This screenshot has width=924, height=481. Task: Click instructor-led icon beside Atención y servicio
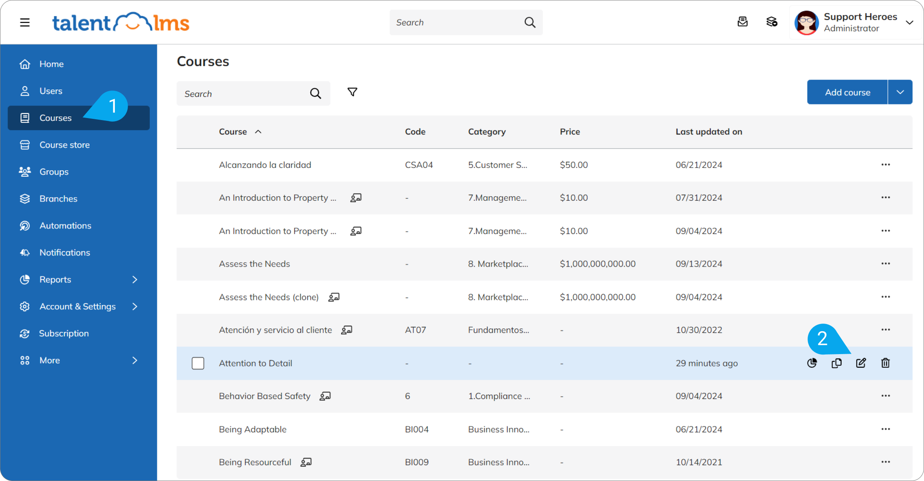click(347, 330)
